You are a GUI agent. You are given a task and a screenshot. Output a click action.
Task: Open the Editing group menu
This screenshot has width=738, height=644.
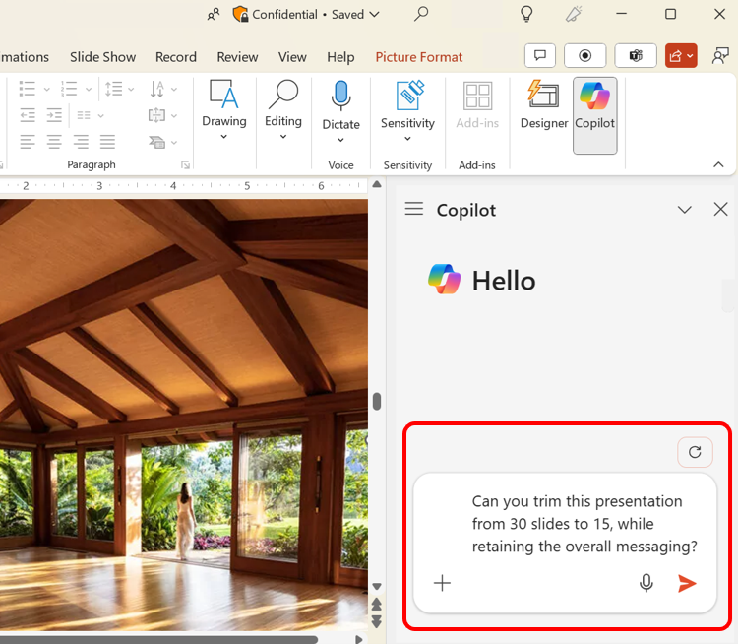282,109
